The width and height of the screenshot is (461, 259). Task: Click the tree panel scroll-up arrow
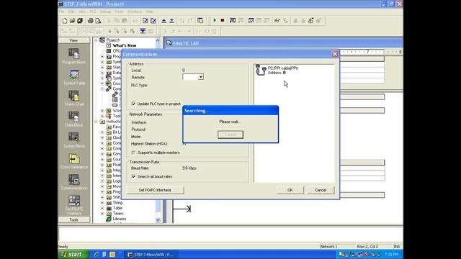tap(158, 40)
